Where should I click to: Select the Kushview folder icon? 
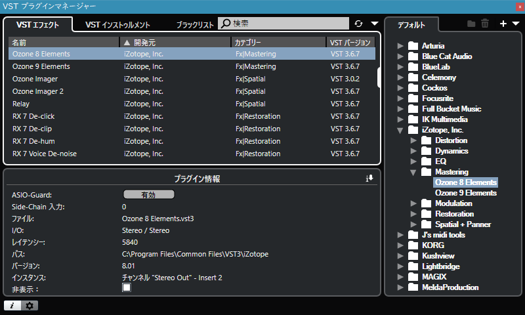(x=413, y=256)
